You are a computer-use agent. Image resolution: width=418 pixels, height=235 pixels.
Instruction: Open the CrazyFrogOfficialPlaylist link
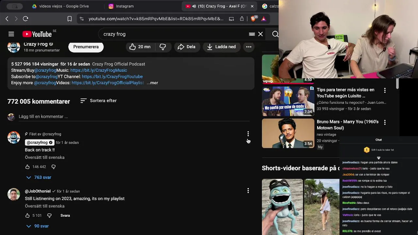tap(108, 83)
